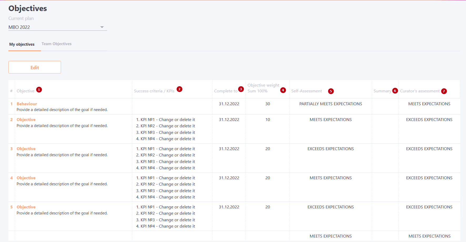Screen dimensions: 466x242
Task: Click the Curator's assessment column header
Action: pos(420,91)
